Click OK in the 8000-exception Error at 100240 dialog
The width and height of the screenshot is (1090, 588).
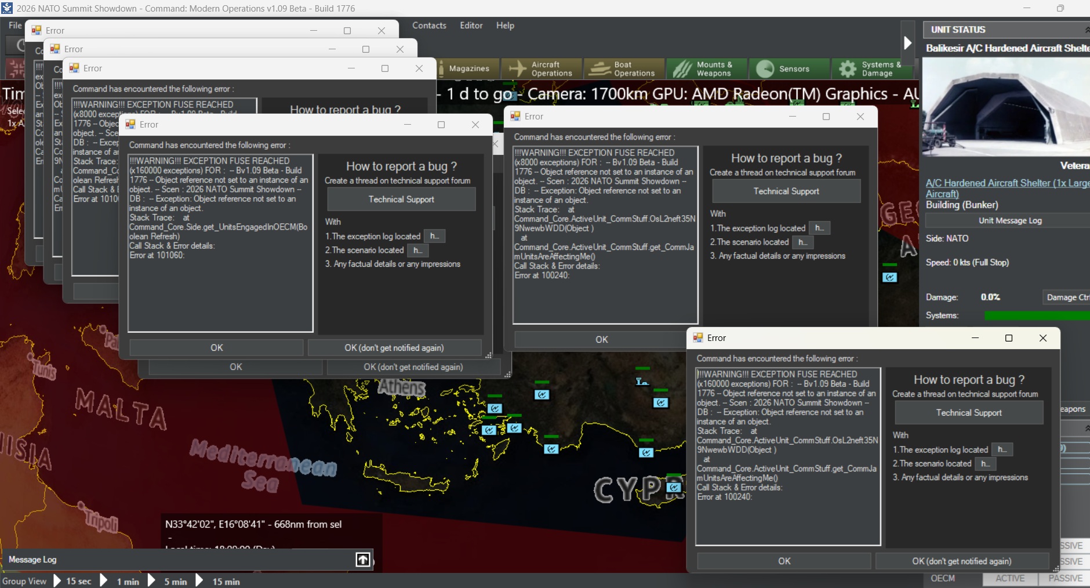tap(602, 340)
